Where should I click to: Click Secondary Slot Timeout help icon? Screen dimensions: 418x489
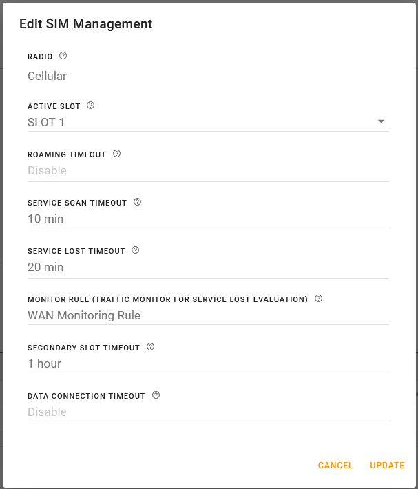pos(150,347)
